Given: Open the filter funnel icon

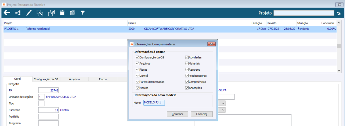Looking at the screenshot, I should click(x=83, y=13).
